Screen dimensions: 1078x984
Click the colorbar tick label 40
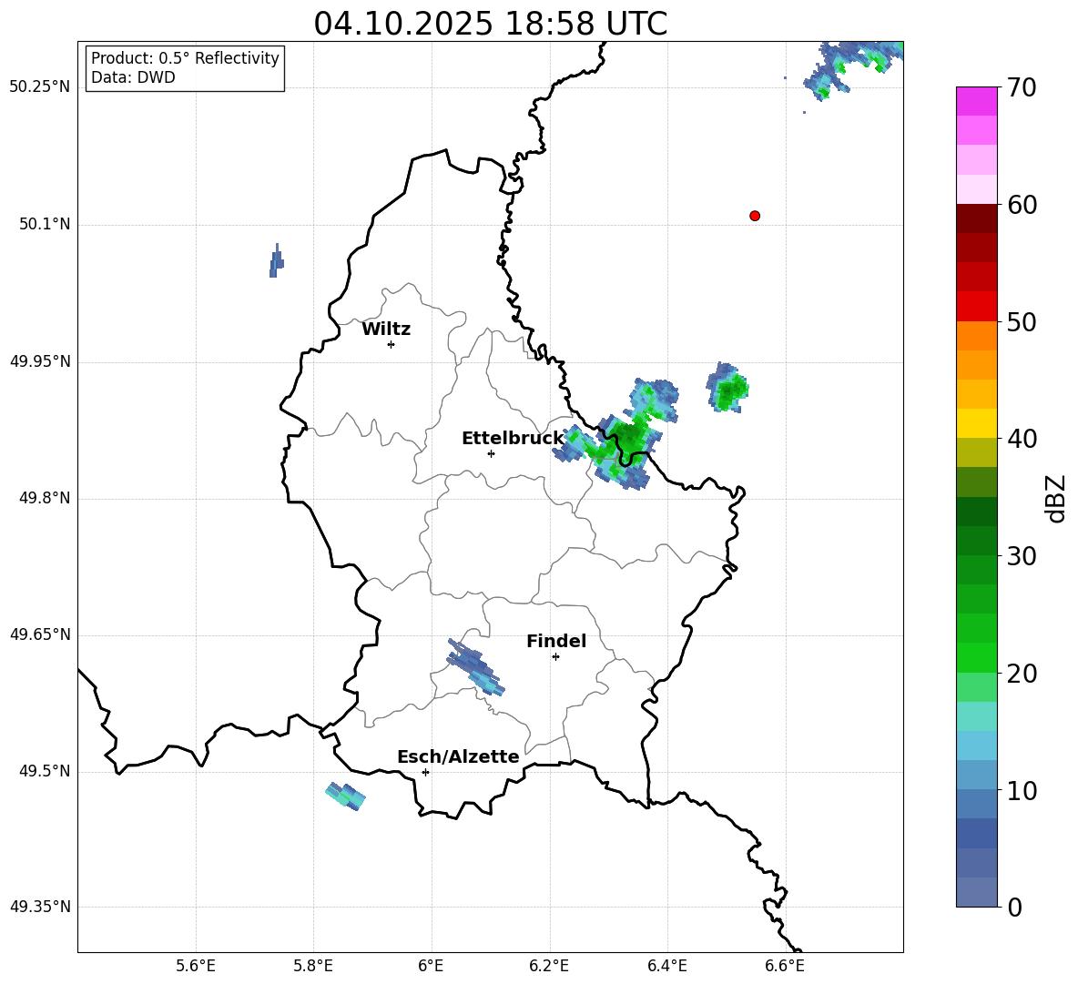click(1022, 439)
